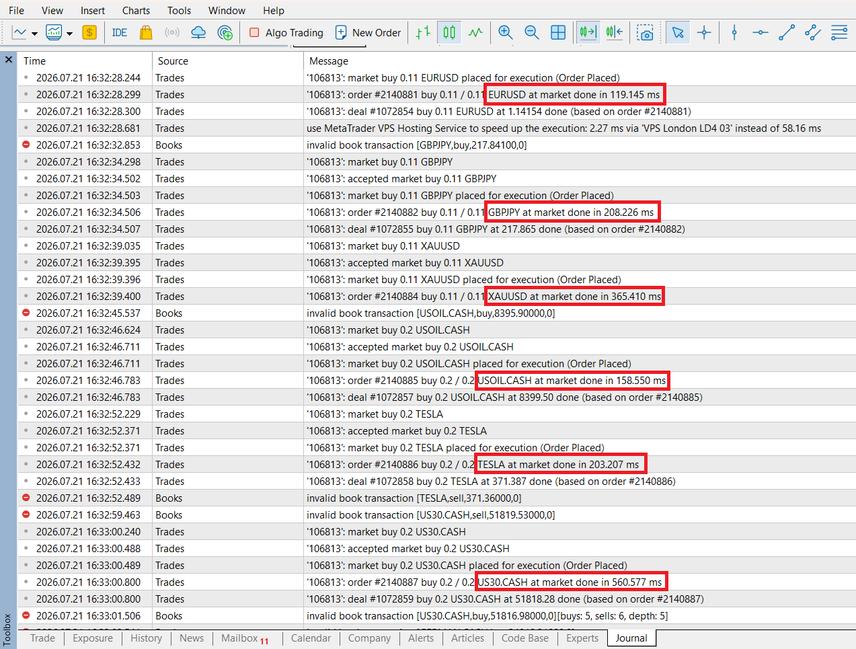
Task: Select row 'deal #1072854 buy 0.11 EURUSD'
Action: [x=437, y=111]
